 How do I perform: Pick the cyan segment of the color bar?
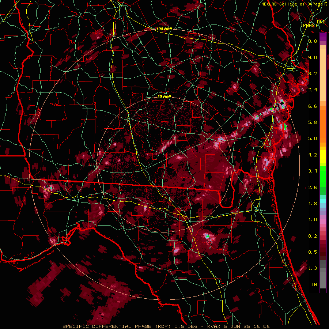click(x=323, y=201)
